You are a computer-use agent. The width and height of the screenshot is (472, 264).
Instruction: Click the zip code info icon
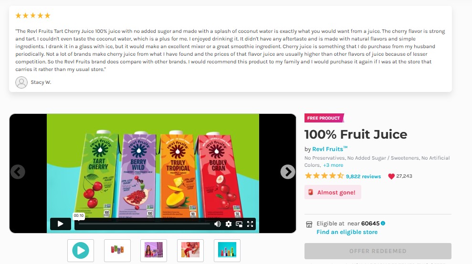(x=383, y=223)
